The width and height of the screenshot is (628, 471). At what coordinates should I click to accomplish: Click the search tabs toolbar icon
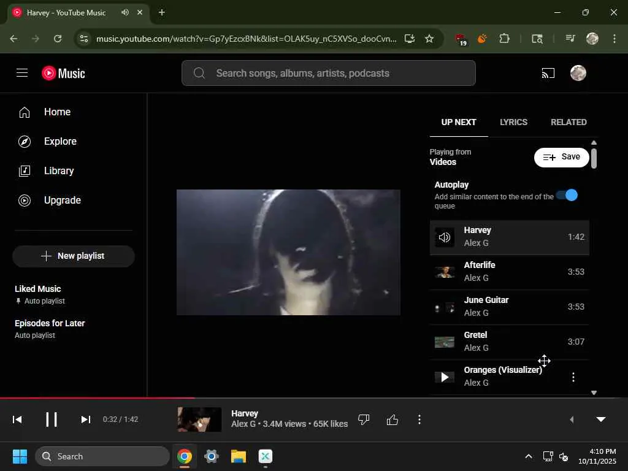pos(537,39)
